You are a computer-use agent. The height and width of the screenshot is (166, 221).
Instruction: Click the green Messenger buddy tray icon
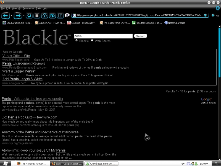coord(196,164)
